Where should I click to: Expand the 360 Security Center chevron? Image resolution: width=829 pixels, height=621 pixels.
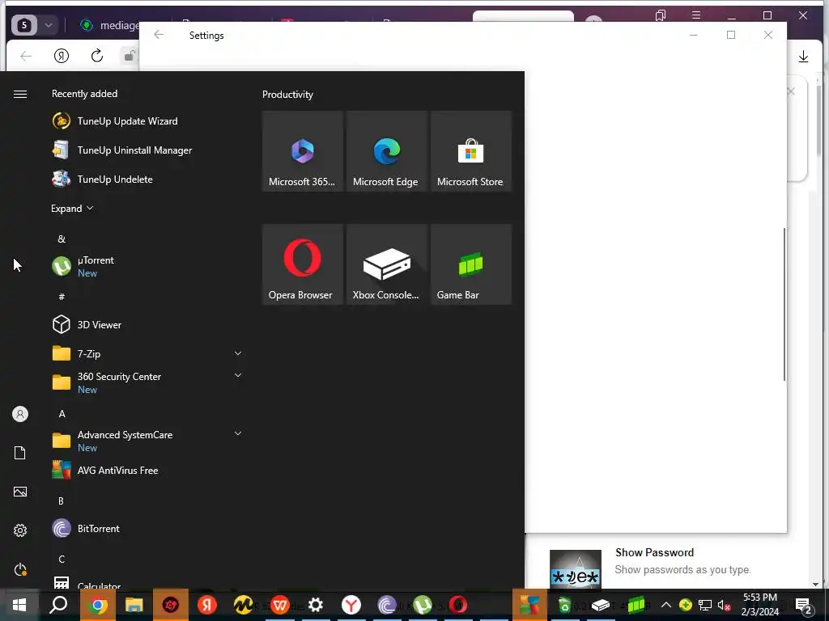(x=238, y=375)
